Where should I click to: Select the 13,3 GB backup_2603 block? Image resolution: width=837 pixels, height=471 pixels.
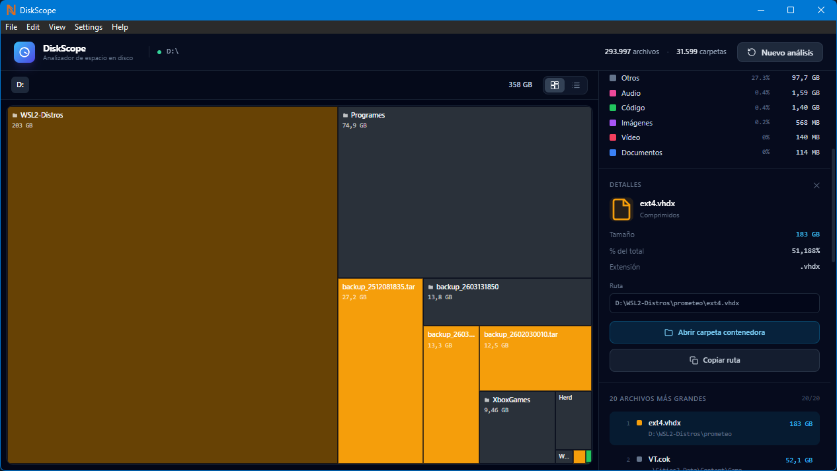[x=451, y=394]
